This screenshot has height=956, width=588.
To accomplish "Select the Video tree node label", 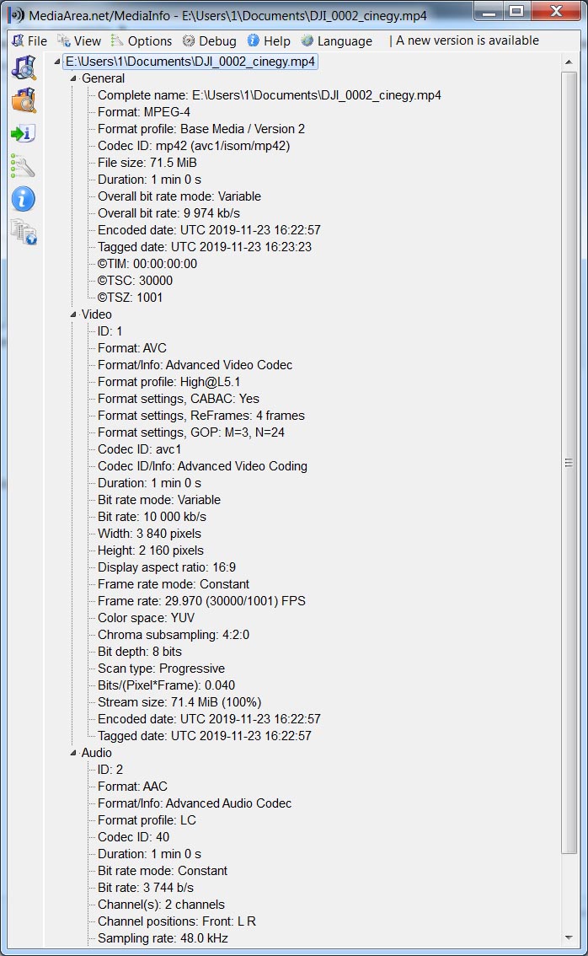I will pos(96,314).
